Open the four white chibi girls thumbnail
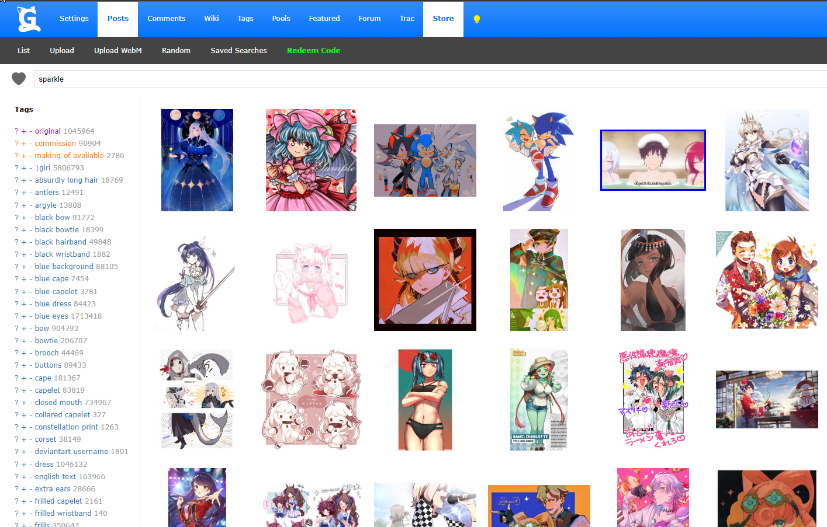 point(311,400)
